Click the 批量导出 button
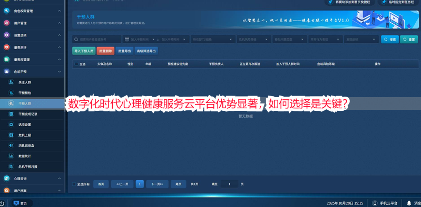The height and width of the screenshot is (207, 421). (124, 51)
